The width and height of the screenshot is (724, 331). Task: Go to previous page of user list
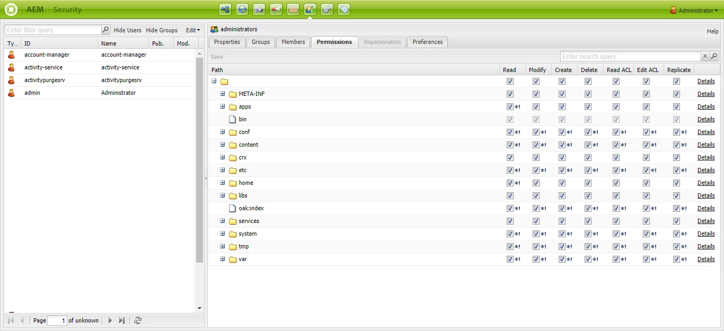[x=22, y=320]
